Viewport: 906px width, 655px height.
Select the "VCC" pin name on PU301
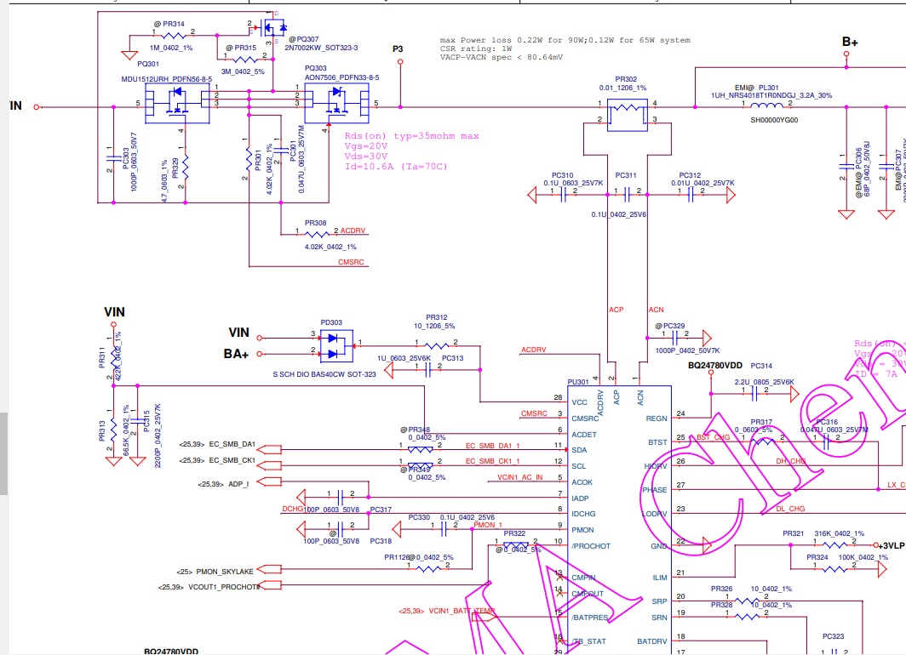[x=580, y=403]
